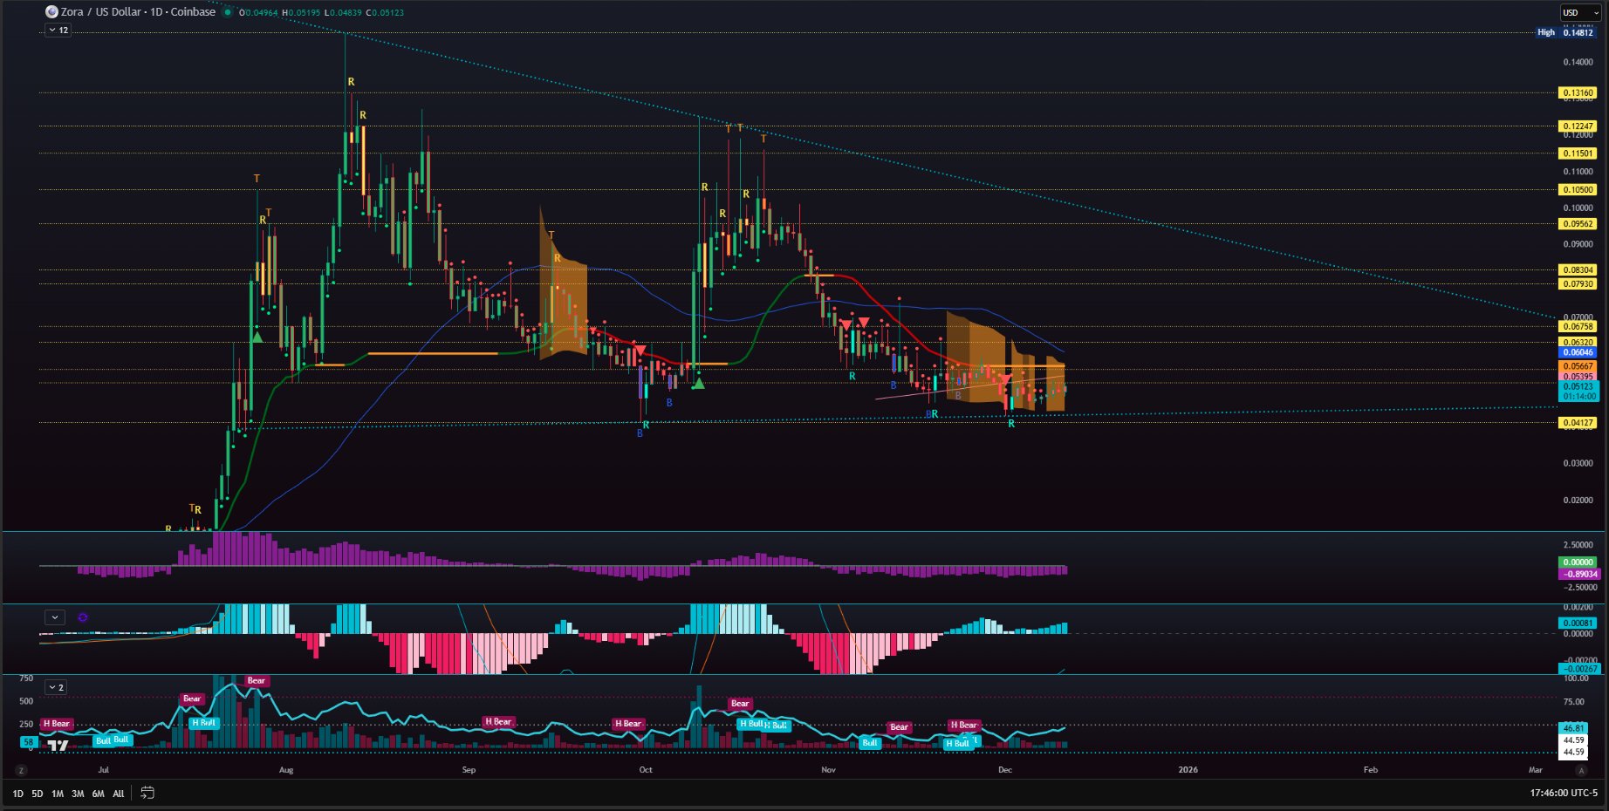
Task: Collapse the 2 indicators legend in bottom pane
Action: tap(55, 687)
